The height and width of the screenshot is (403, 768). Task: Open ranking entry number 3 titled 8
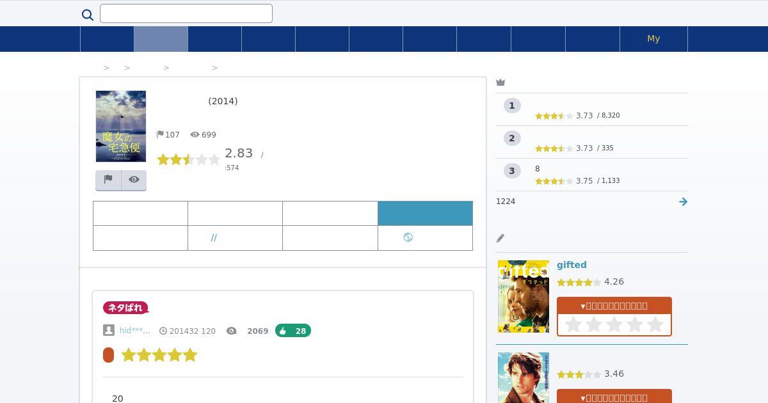(592, 175)
